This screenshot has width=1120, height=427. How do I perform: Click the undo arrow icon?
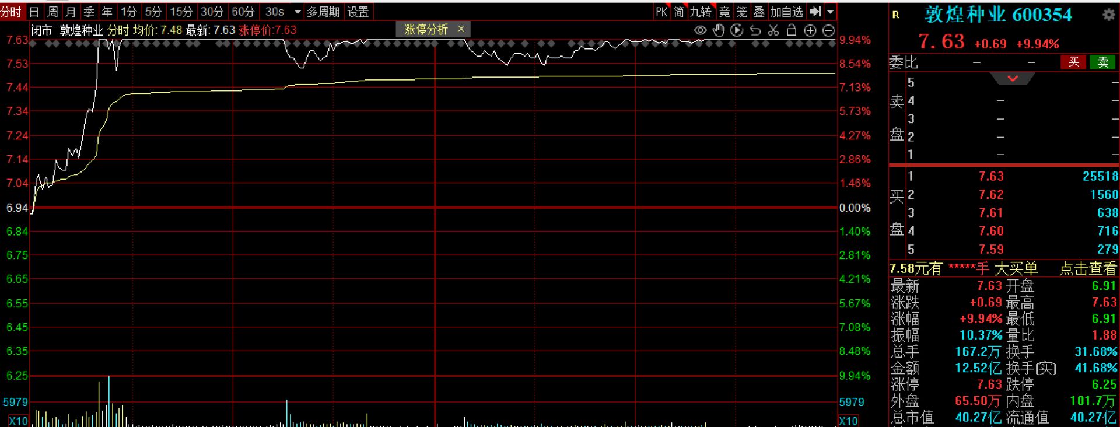point(755,30)
